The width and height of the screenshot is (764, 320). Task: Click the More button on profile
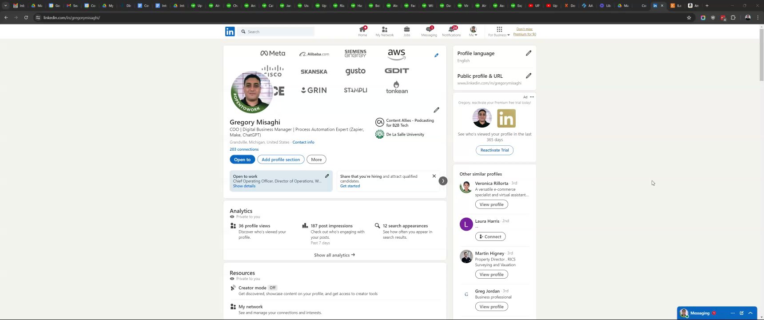pos(316,160)
